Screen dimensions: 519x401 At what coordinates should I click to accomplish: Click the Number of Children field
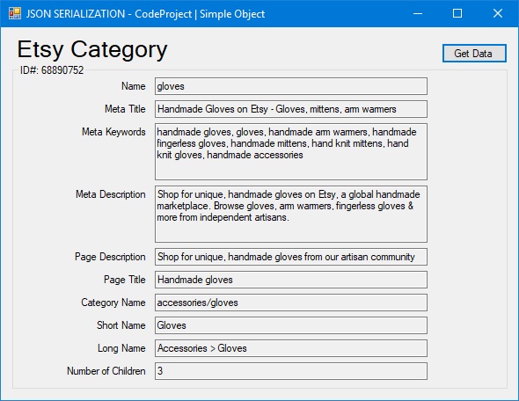[291, 371]
